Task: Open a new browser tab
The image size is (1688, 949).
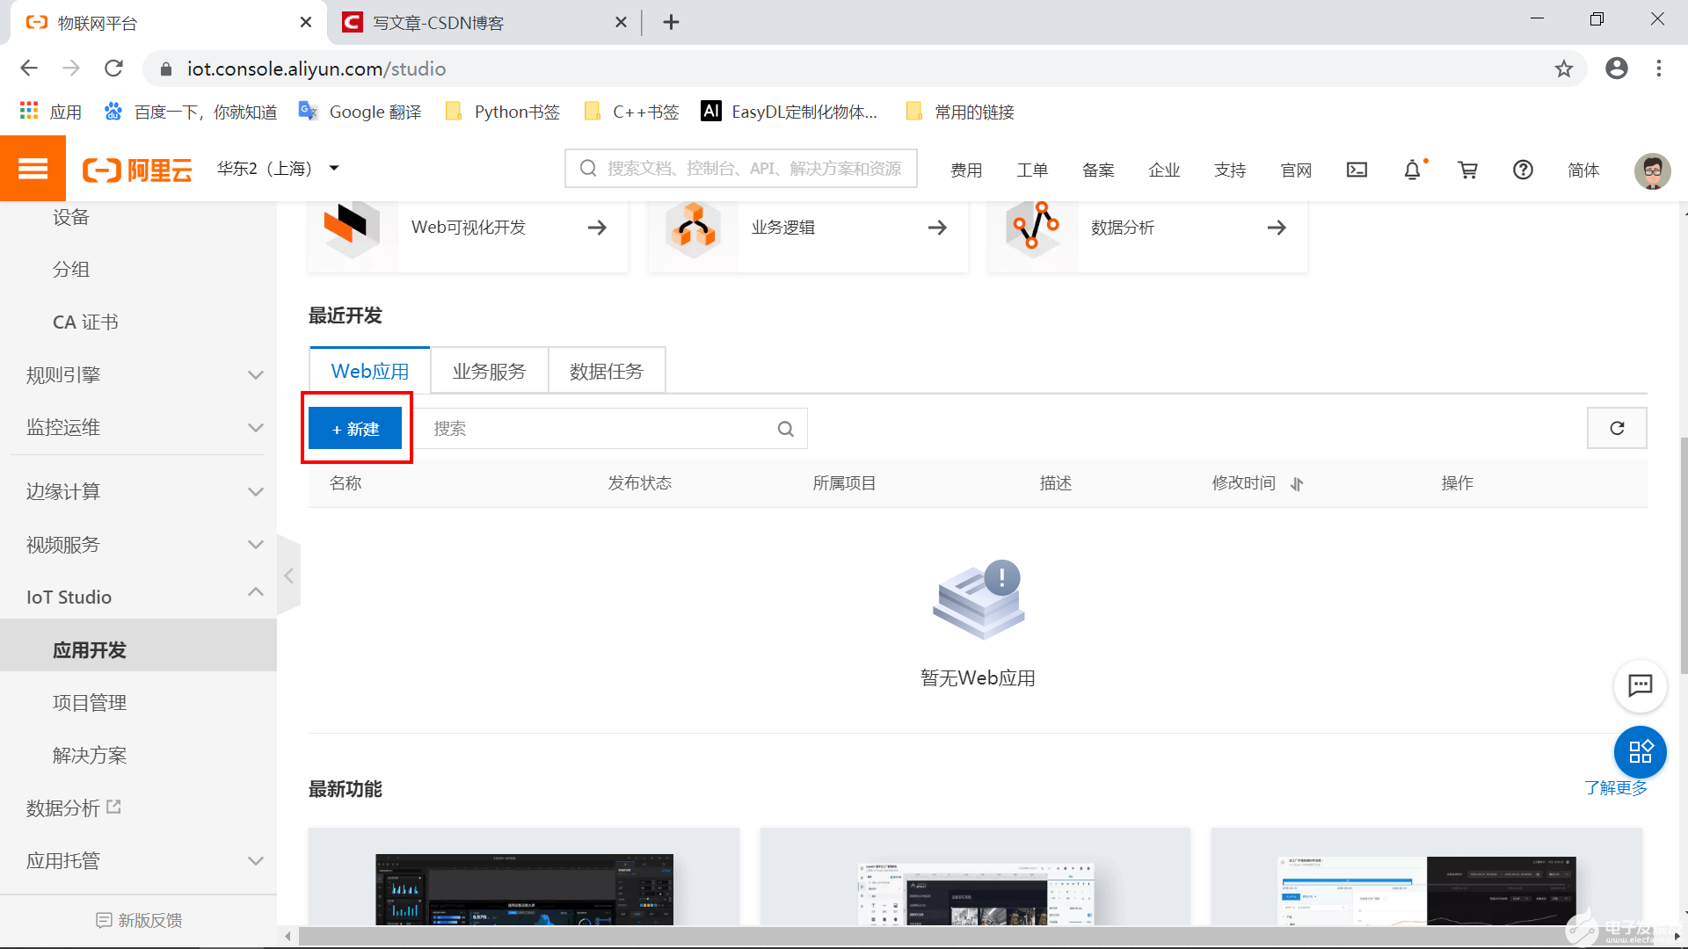Action: (671, 22)
